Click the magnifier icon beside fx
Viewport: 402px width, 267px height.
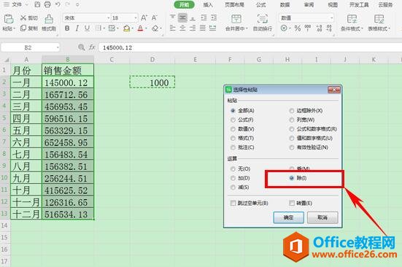click(81, 47)
